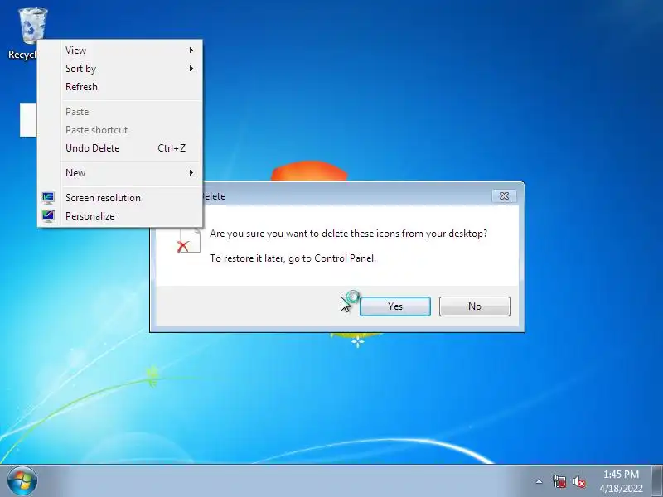This screenshot has width=663, height=497.
Task: Cancel deletion with No button
Action: coord(474,306)
